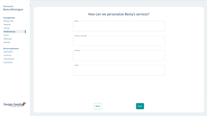Click into the Flowers text field
The height and width of the screenshot is (116, 207).
pos(119,55)
